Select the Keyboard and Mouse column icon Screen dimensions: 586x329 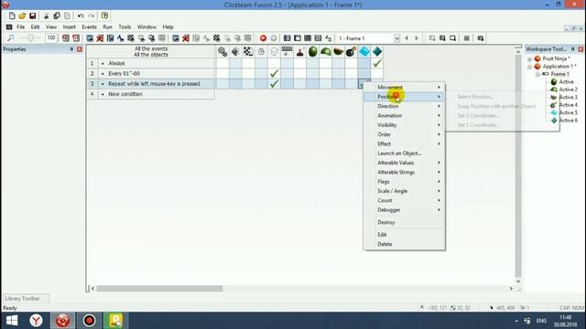pos(287,52)
